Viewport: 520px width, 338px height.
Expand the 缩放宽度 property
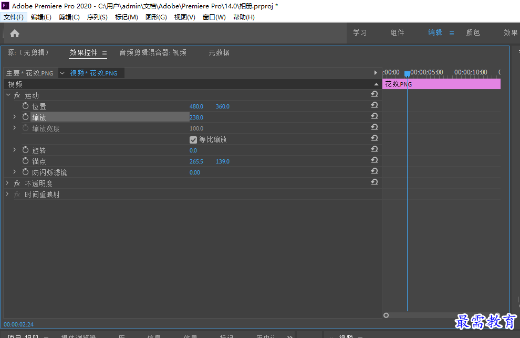[x=14, y=128]
